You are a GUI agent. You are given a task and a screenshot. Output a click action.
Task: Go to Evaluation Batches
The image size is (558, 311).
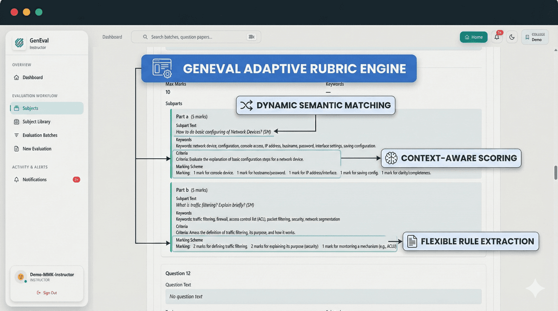point(46,135)
